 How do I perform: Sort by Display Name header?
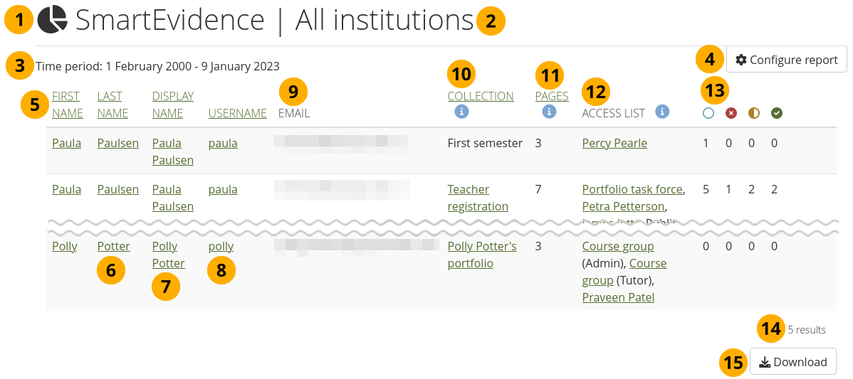pyautogui.click(x=172, y=105)
